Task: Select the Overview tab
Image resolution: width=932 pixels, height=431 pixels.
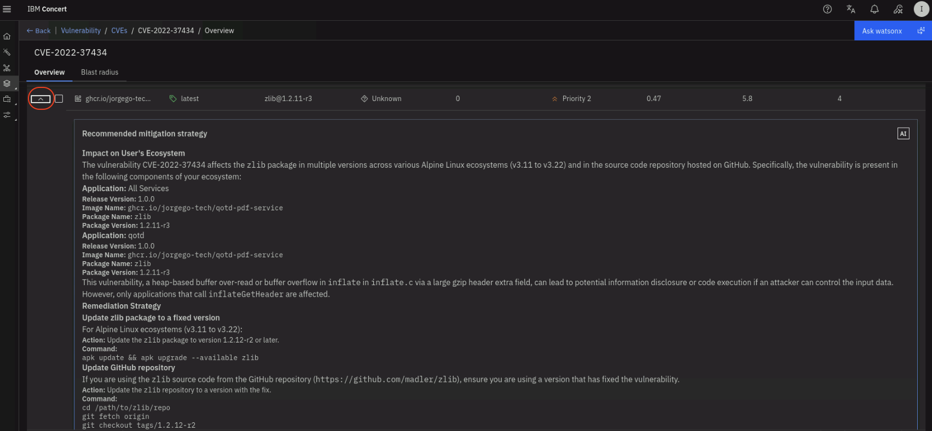Action: (49, 72)
